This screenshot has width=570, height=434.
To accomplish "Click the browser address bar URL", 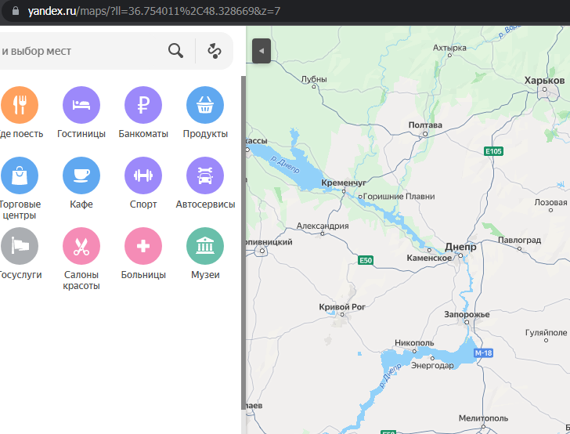I will [153, 11].
